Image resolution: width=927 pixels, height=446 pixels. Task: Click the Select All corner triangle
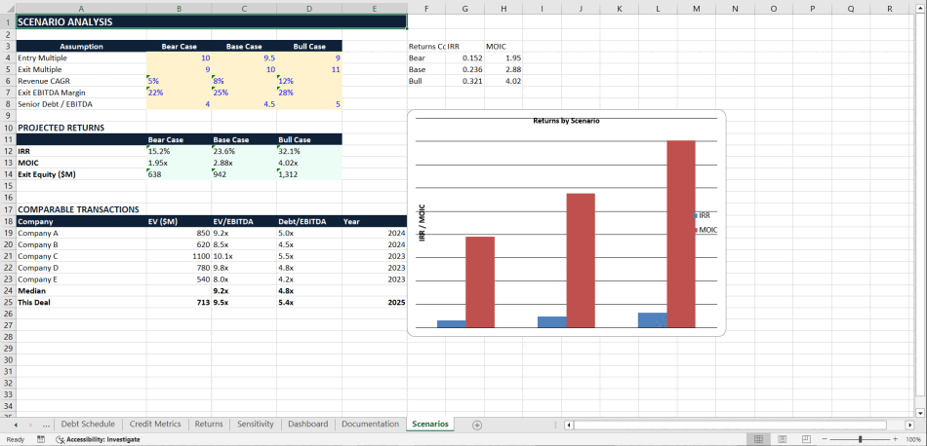click(x=8, y=8)
